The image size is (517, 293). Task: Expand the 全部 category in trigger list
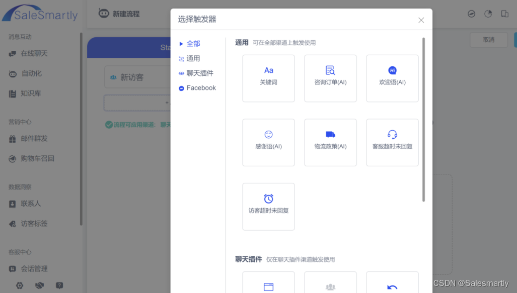click(x=193, y=44)
